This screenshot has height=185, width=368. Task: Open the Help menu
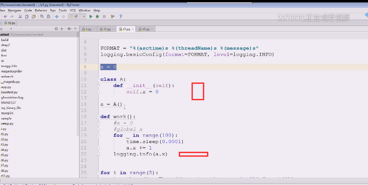pyautogui.click(x=97, y=10)
